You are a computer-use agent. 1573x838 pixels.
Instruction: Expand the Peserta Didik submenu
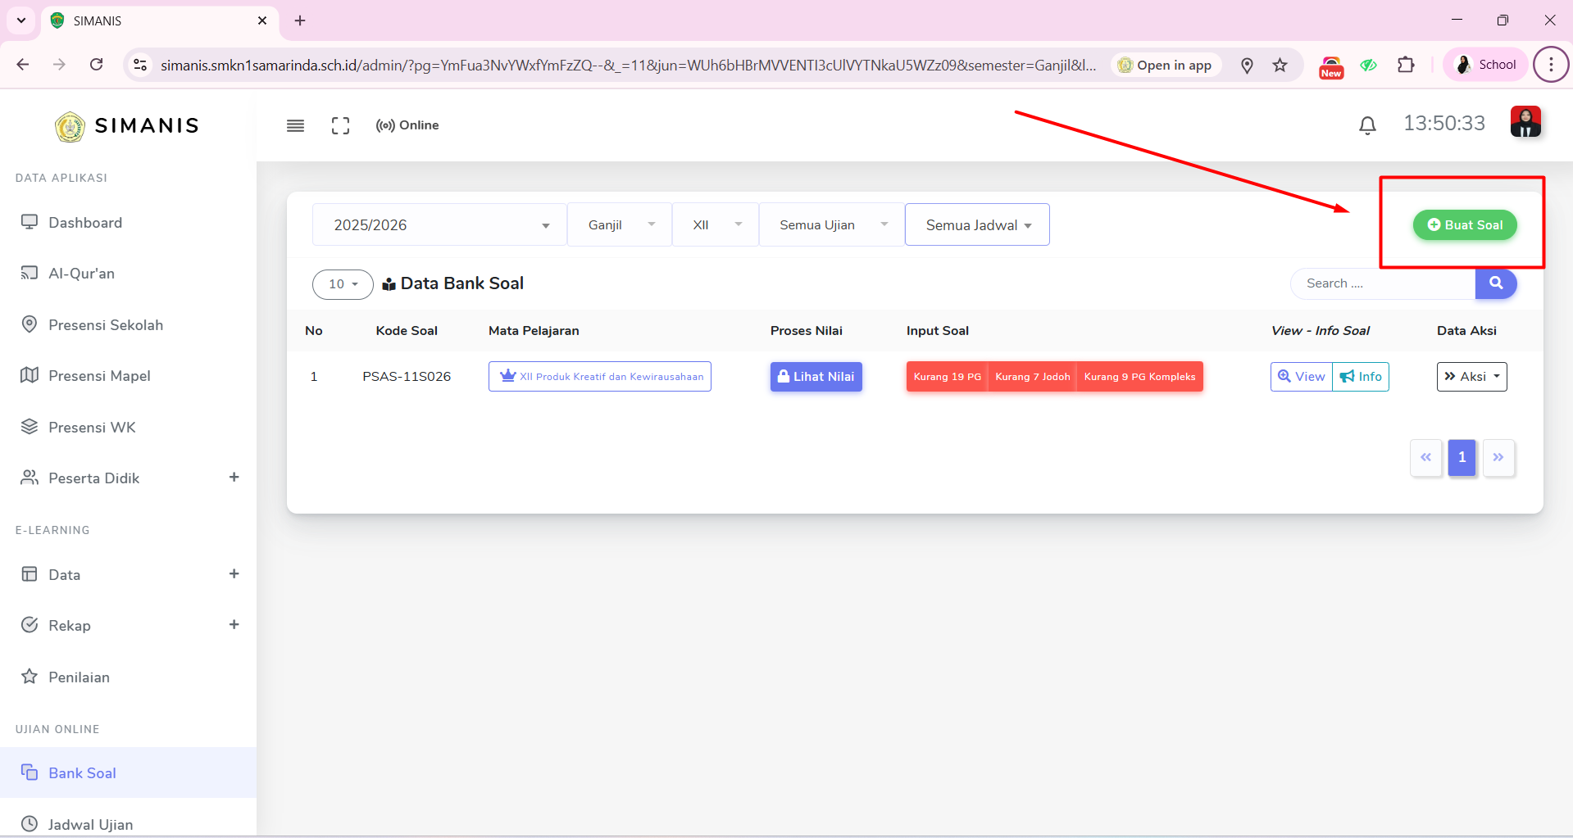pos(234,478)
